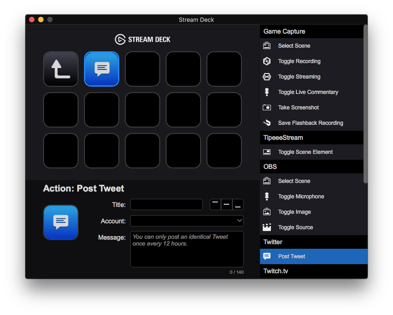This screenshot has height=315, width=393.
Task: Click the Elgato Stream Deck logo
Action: (142, 39)
